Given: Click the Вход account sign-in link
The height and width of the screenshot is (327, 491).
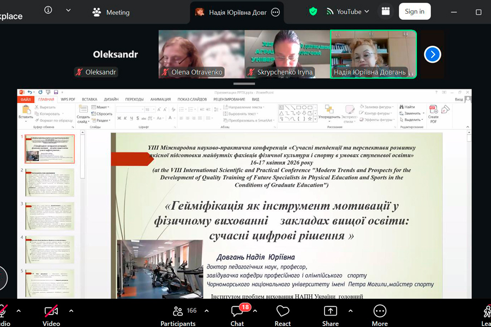Looking at the screenshot, I should coord(459,100).
